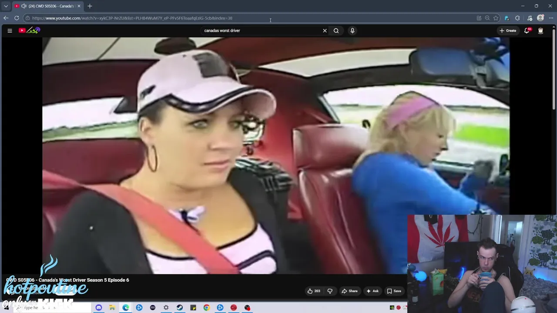Like the video with thumbs up
Screen dimensions: 557x313
coord(314,291)
